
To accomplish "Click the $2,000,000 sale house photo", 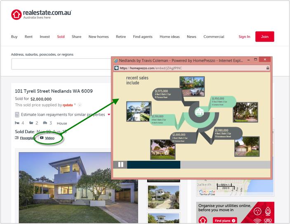I will (163, 150).
